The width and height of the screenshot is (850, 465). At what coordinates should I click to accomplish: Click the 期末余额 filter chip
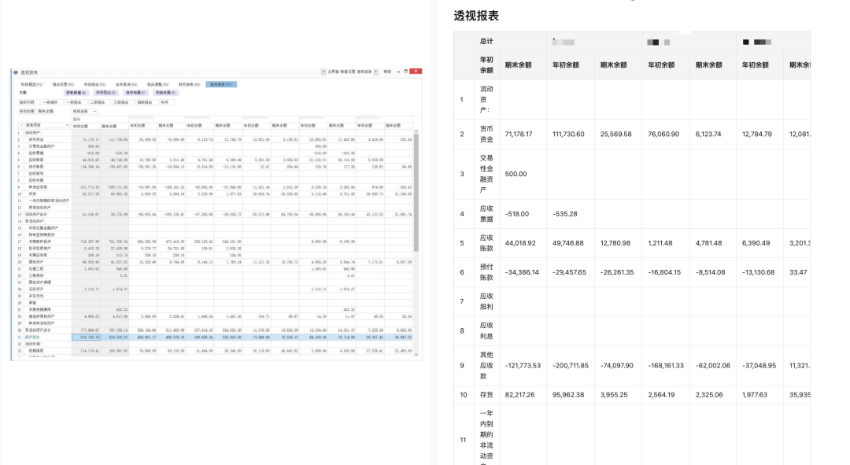pyautogui.click(x=46, y=112)
